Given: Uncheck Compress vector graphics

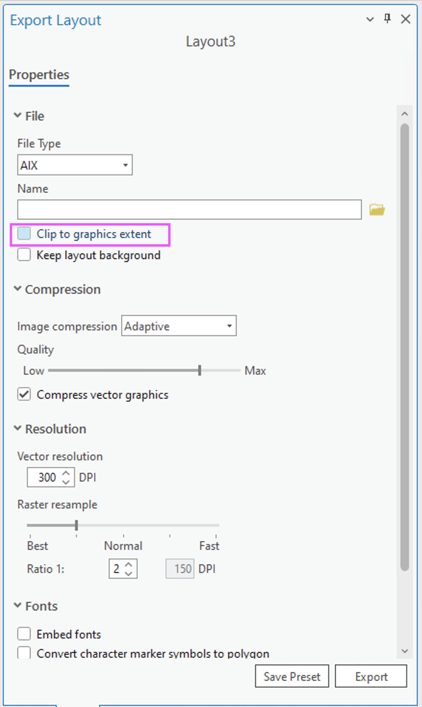Looking at the screenshot, I should click(x=24, y=394).
